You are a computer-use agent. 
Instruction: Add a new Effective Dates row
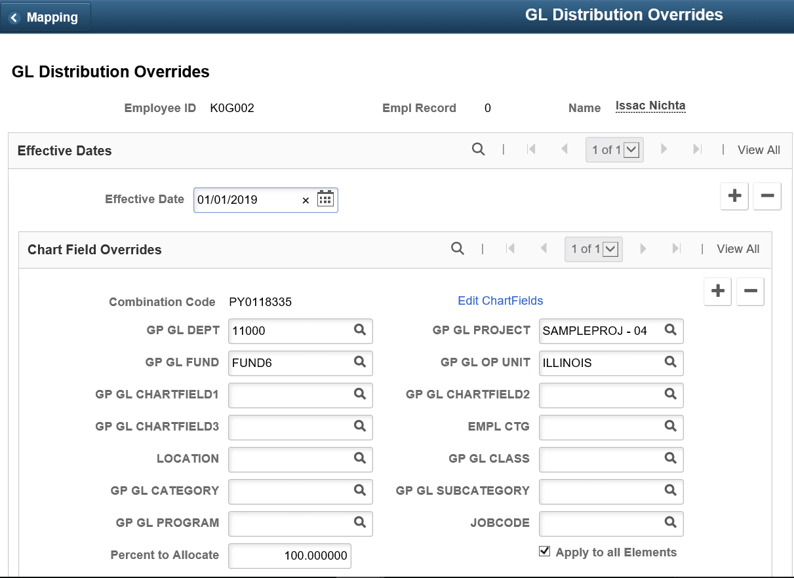[734, 196]
